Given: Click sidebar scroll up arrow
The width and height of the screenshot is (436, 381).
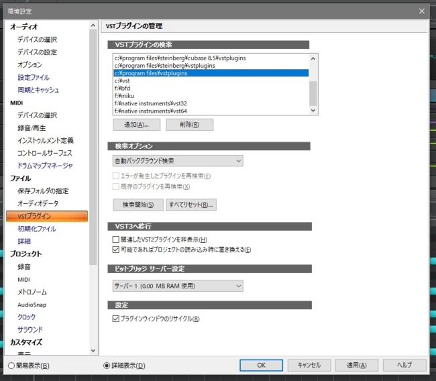Looking at the screenshot, I should click(93, 25).
